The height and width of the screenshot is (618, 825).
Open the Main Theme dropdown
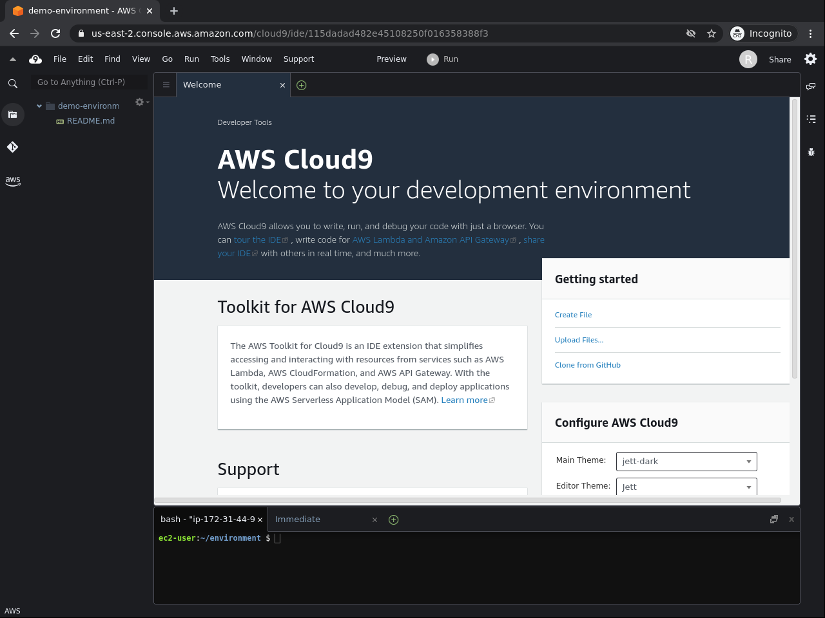pyautogui.click(x=686, y=462)
